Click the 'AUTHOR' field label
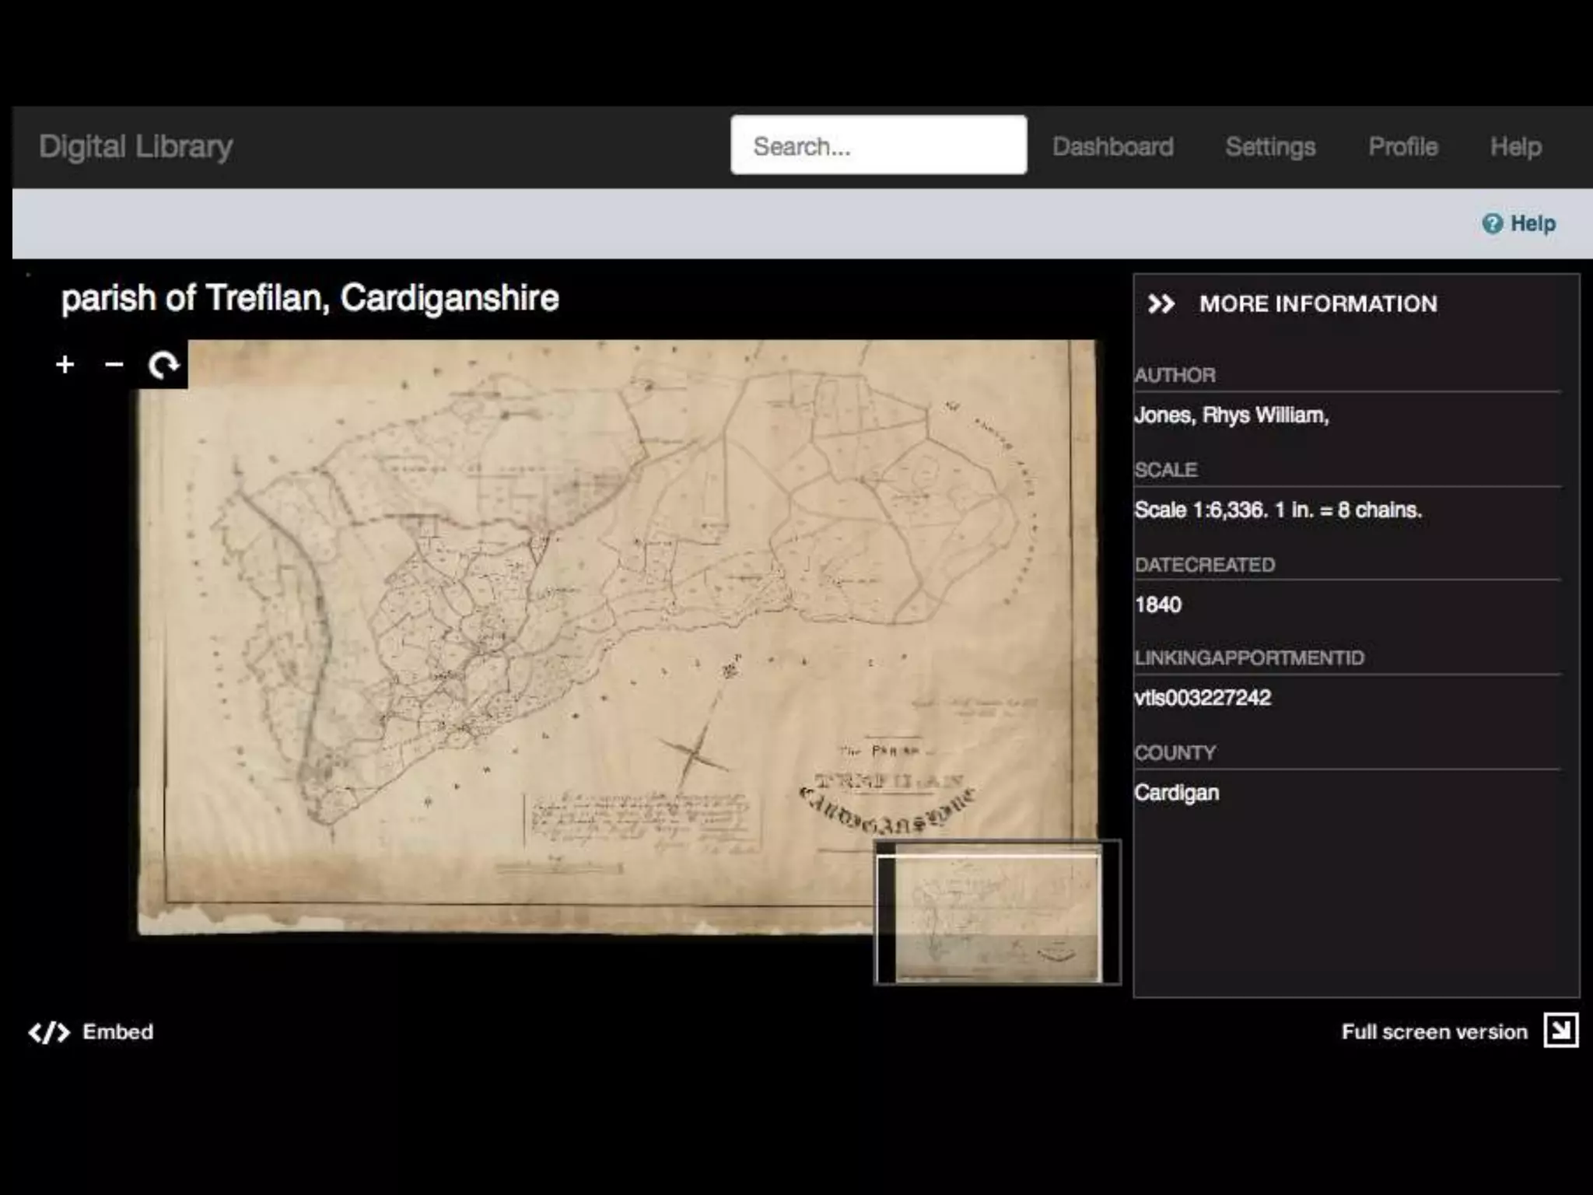 [x=1175, y=375]
